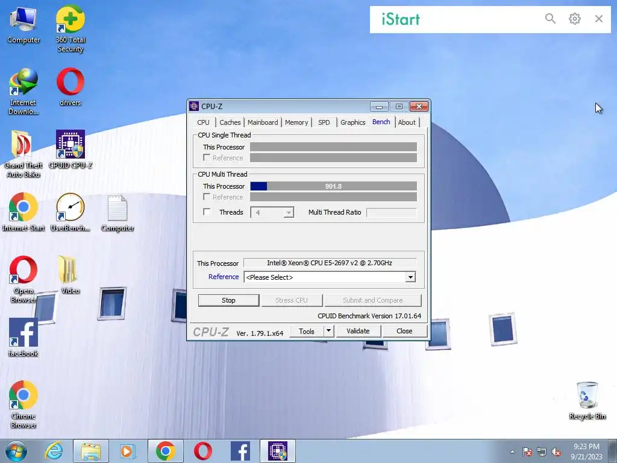The image size is (617, 463).
Task: Click Submit and Compare button
Action: point(372,300)
